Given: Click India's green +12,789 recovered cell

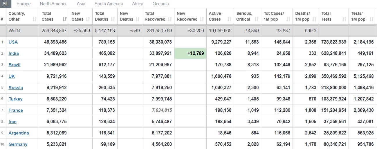Looking at the screenshot, I should point(190,53).
